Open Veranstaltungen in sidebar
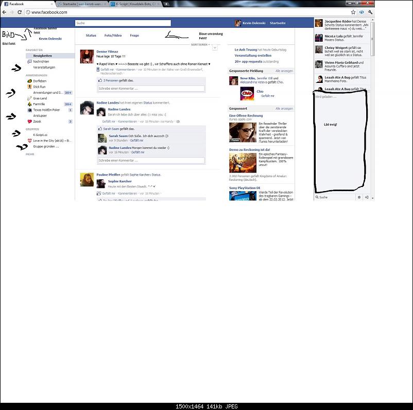413x410 pixels. click(44, 67)
